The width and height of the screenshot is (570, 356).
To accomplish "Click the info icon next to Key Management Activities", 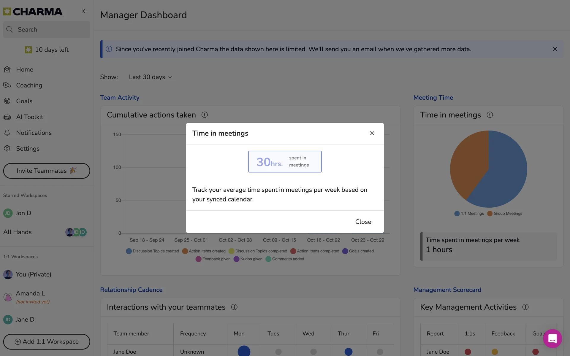I will coord(525,307).
